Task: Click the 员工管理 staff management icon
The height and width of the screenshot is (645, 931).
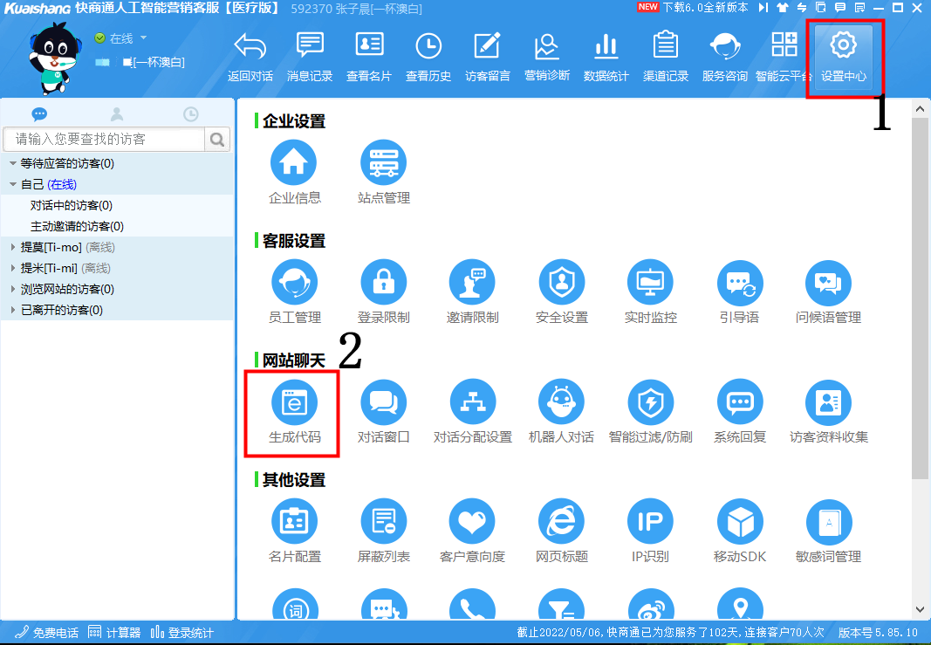Action: point(294,283)
